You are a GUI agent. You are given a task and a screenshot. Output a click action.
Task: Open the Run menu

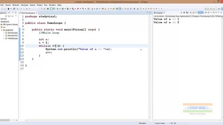pos(46,5)
